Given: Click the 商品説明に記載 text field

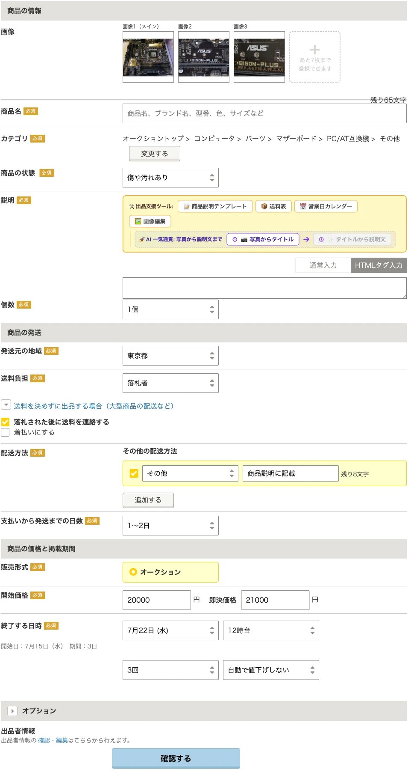Looking at the screenshot, I should (x=291, y=473).
